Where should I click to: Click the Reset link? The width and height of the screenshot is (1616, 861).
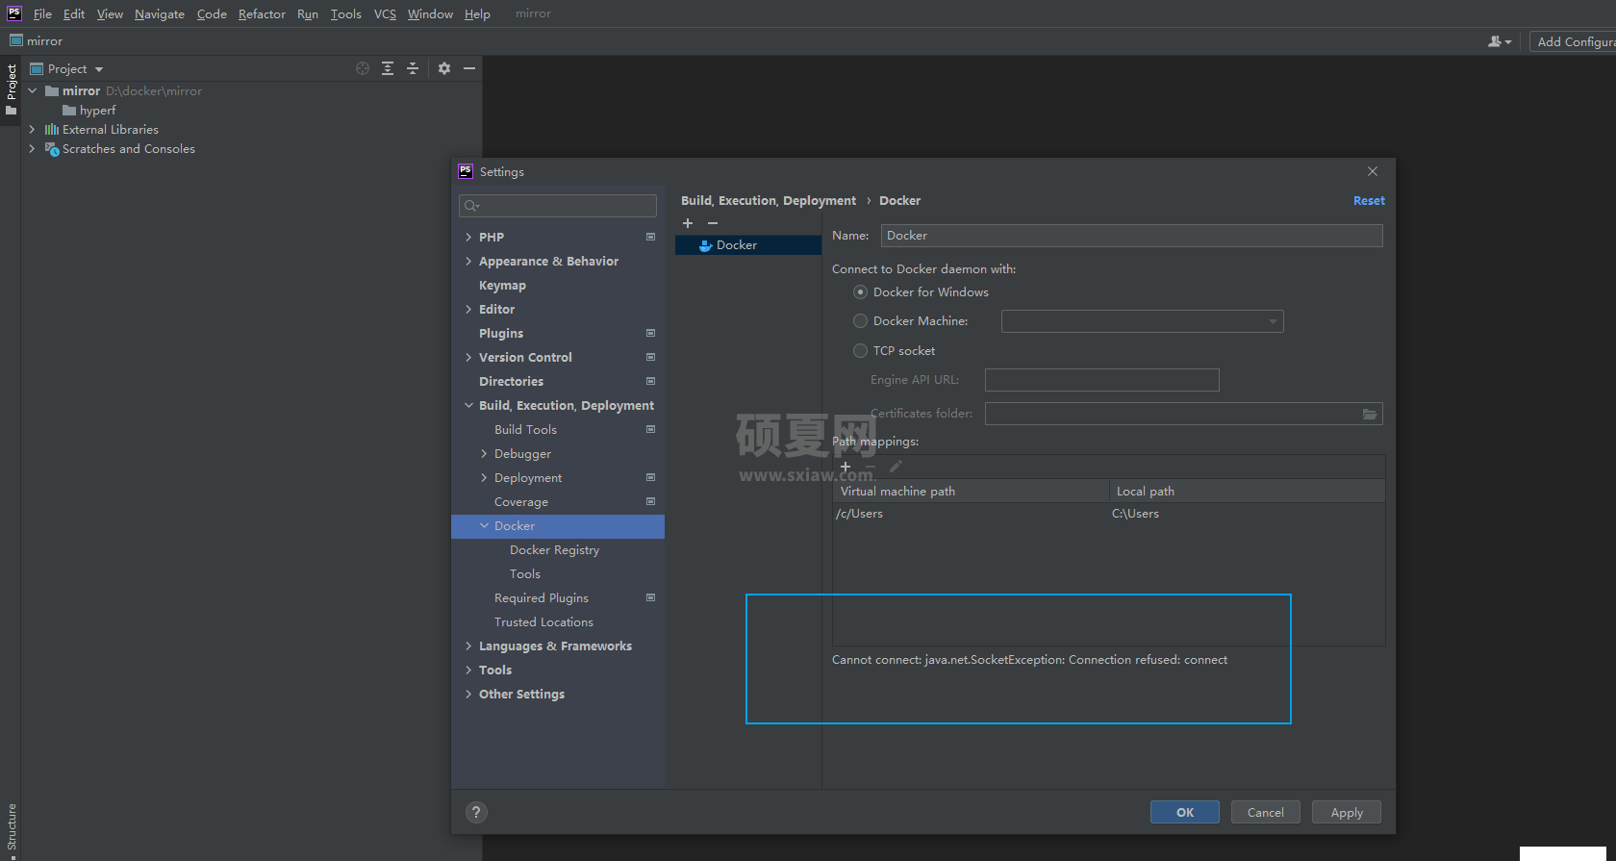(x=1369, y=200)
